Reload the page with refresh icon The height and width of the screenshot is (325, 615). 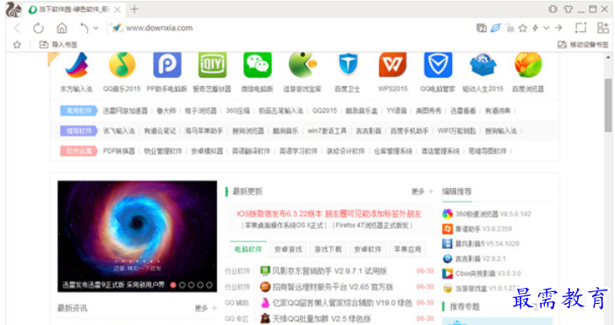pos(39,28)
